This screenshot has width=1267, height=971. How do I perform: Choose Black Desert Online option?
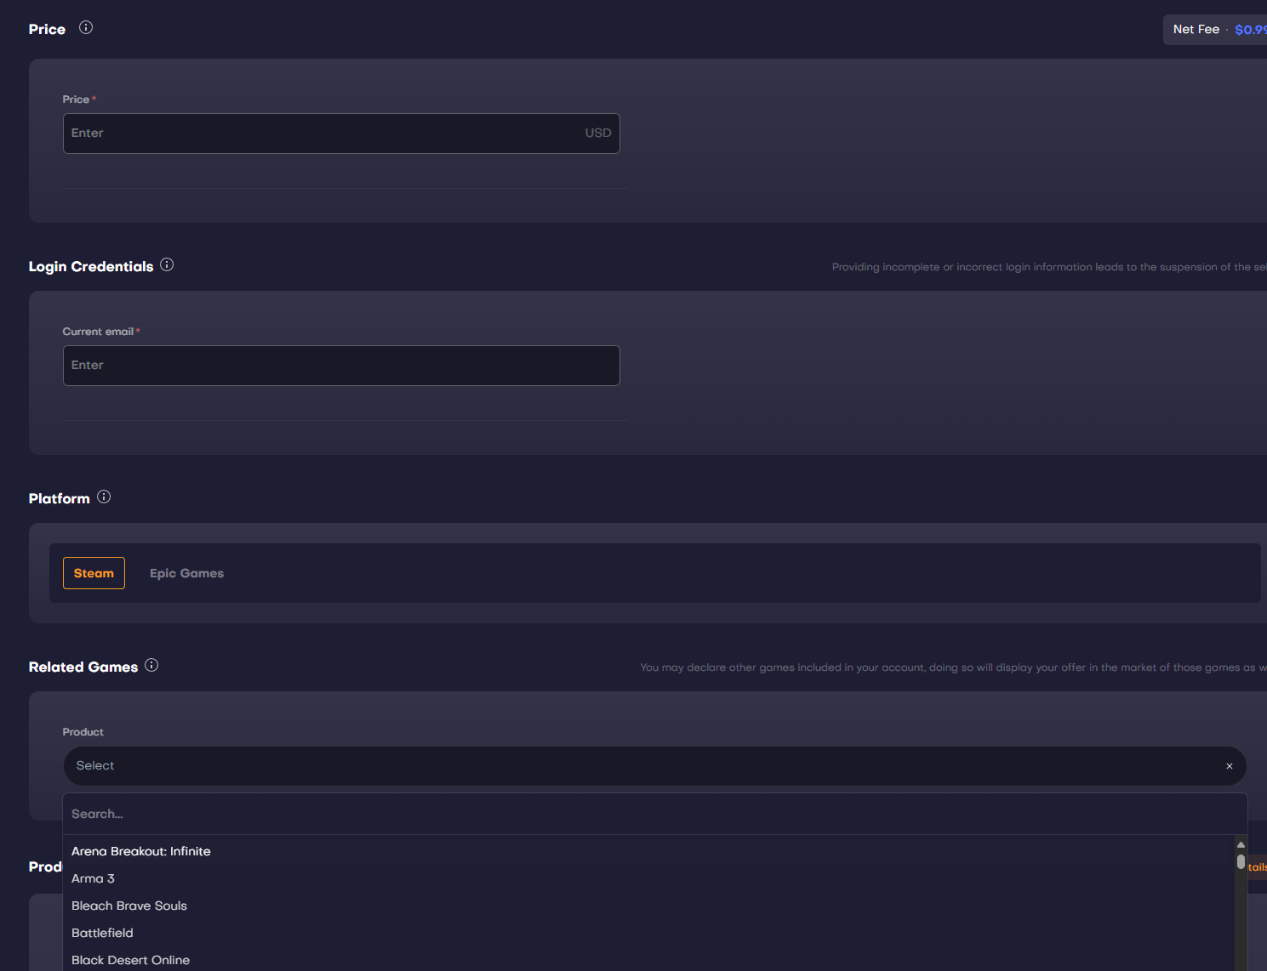click(x=130, y=960)
